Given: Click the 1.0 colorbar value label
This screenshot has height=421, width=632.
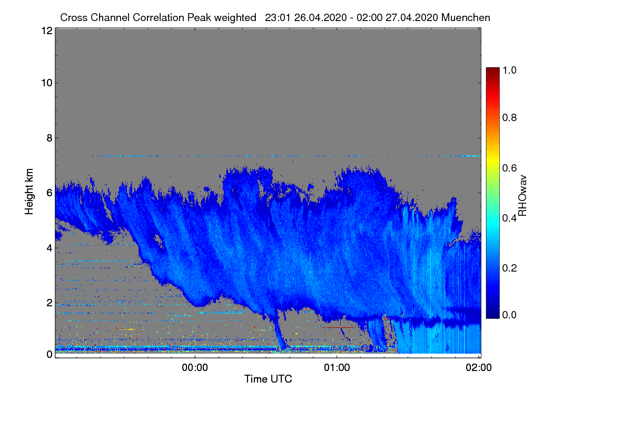Looking at the screenshot, I should [x=510, y=69].
